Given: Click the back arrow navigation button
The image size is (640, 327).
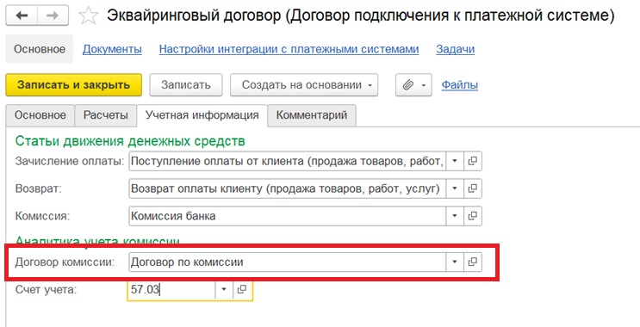Looking at the screenshot, I should [x=22, y=15].
